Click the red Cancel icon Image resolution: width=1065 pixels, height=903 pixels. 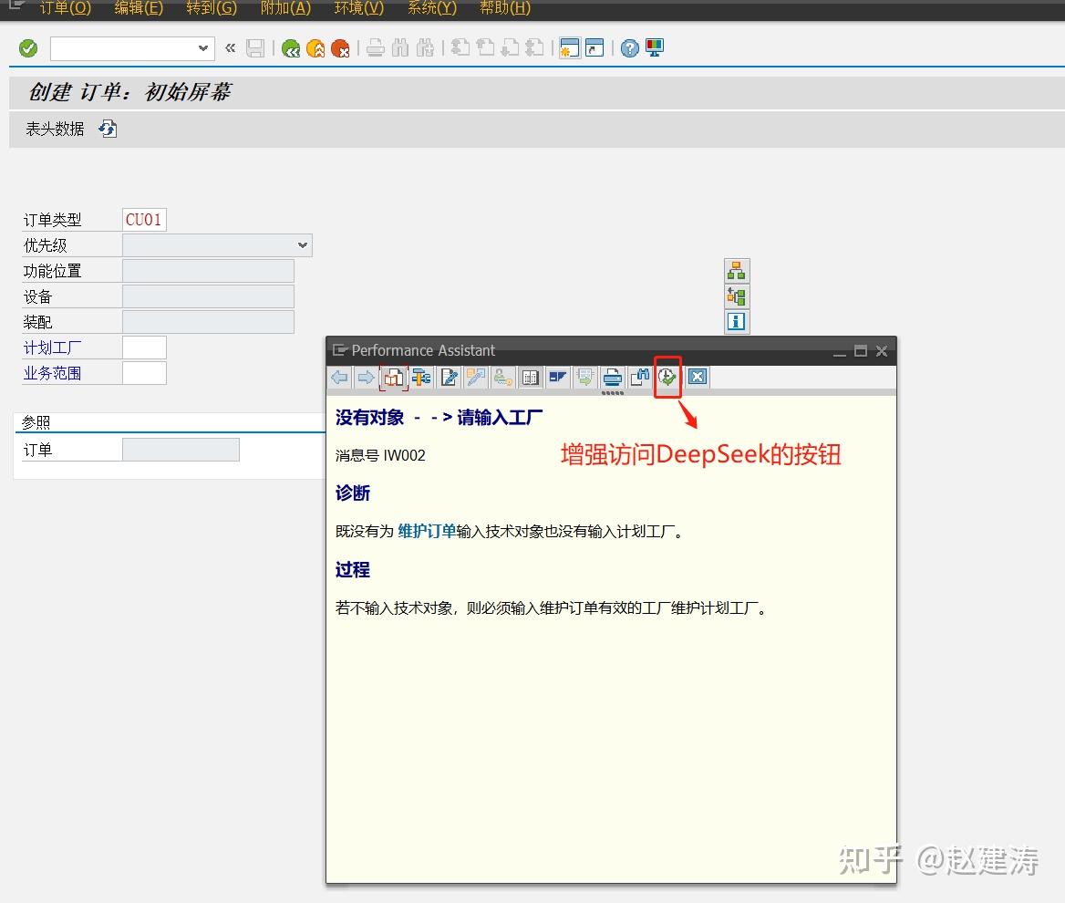pos(341,47)
